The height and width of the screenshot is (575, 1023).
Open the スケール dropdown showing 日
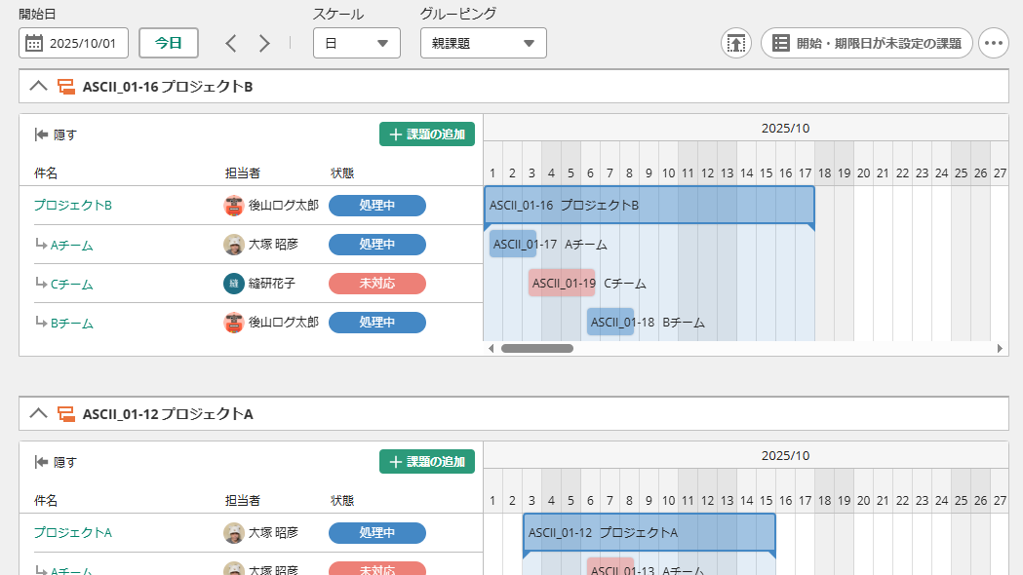coord(356,43)
